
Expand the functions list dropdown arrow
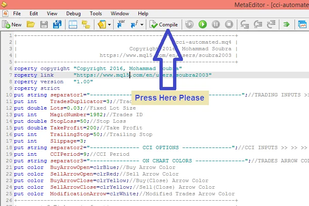[142, 24]
